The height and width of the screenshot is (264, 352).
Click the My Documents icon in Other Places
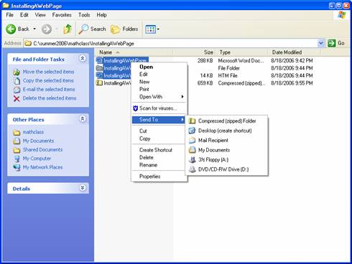17,141
